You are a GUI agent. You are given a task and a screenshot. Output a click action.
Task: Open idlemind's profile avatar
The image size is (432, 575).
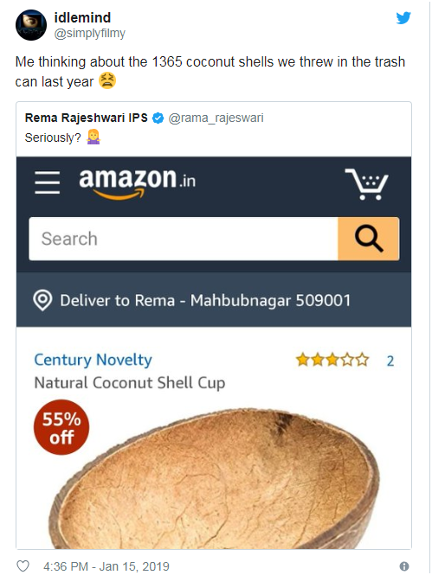pyautogui.click(x=31, y=25)
